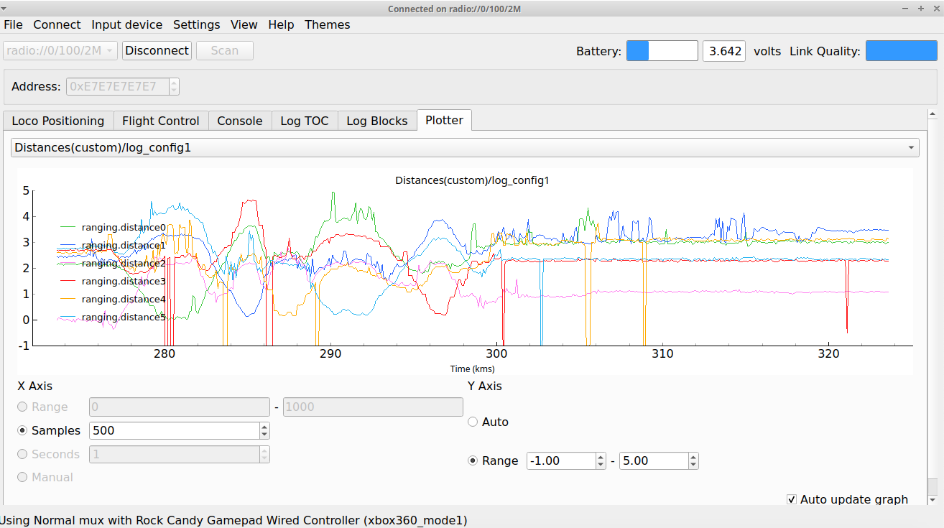The width and height of the screenshot is (944, 528).
Task: Increase Y range minimum with up arrow
Action: (601, 457)
